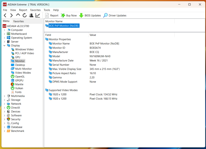
Task: Expand the Database tree node
Action: [x=4, y=127]
